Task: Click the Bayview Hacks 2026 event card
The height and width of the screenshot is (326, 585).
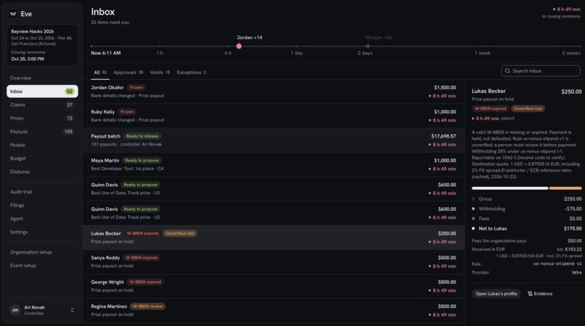Action: 42,45
